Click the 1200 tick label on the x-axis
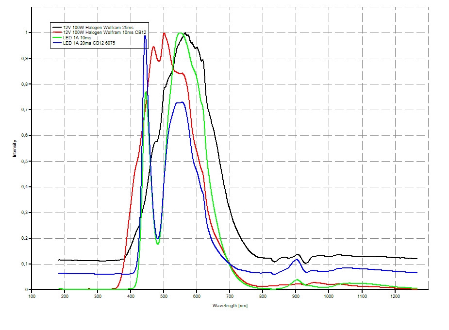This screenshot has height=330, width=449. (x=395, y=296)
